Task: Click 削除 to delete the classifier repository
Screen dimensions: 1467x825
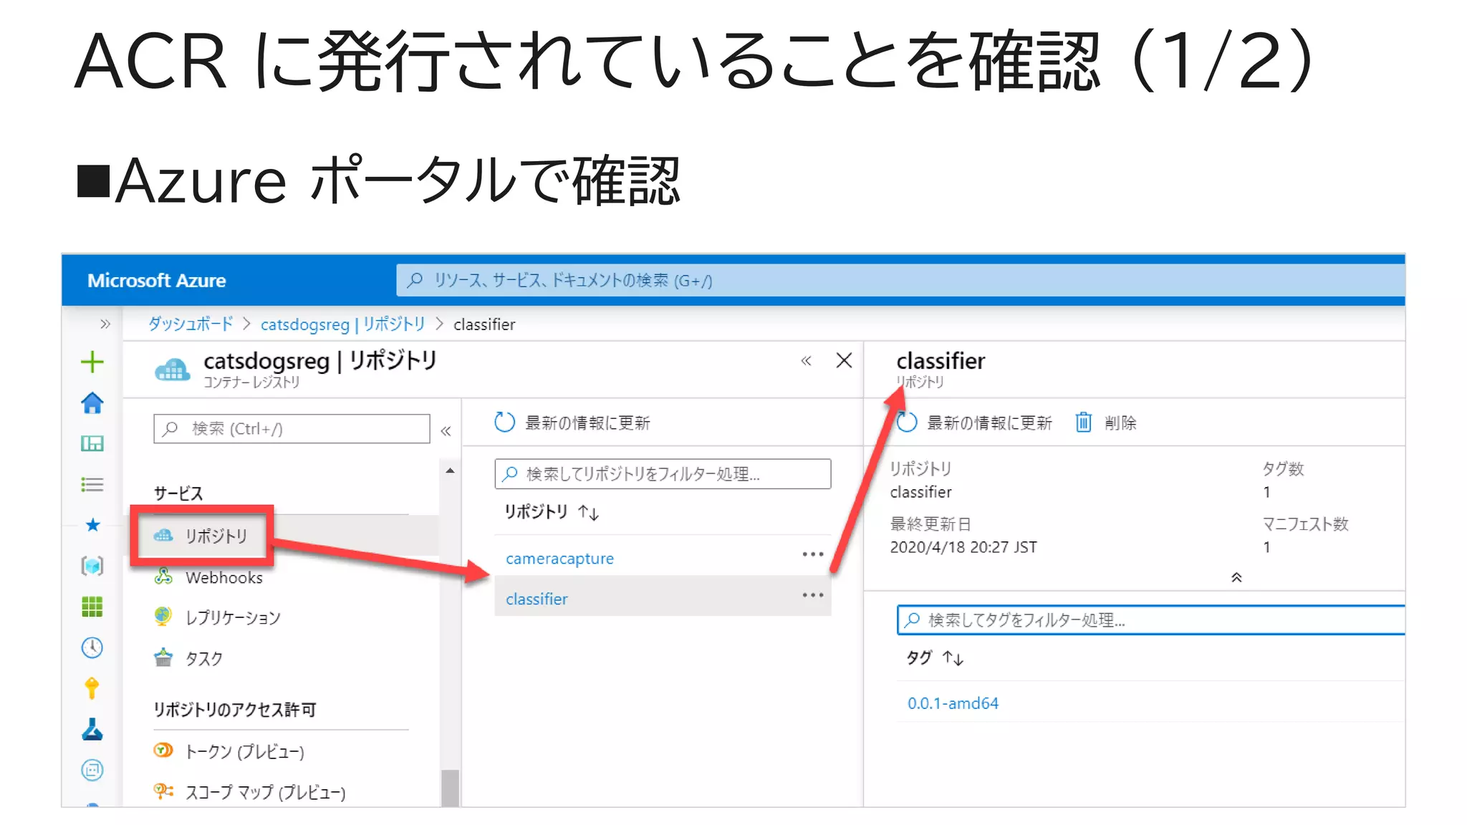Action: click(x=1106, y=423)
